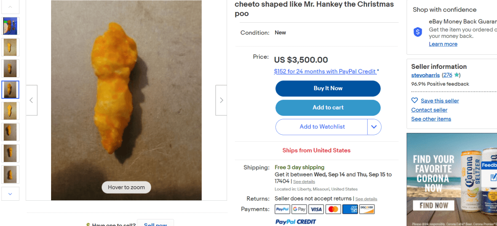497x226 pixels.
Task: Click the Google Pay payment icon
Action: [x=299, y=210]
